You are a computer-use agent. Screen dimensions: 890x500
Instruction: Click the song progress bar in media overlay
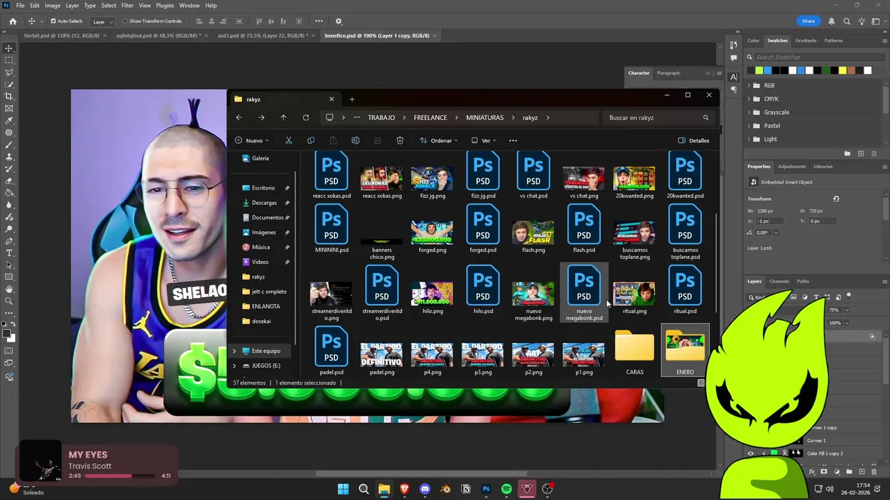point(121,476)
